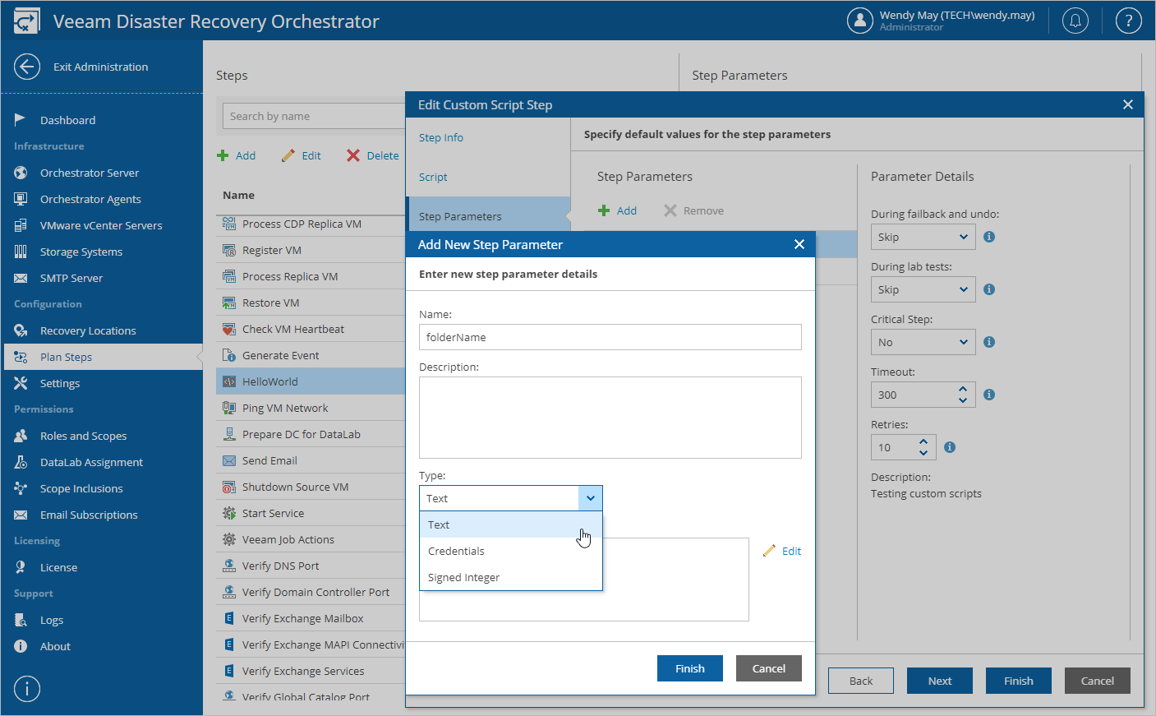This screenshot has width=1156, height=716.
Task: Open the notifications bell icon
Action: [x=1075, y=21]
